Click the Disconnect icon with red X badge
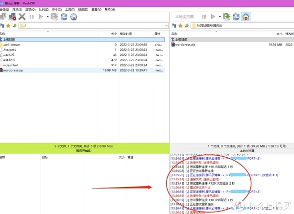The image size is (294, 214). click(x=12, y=17)
